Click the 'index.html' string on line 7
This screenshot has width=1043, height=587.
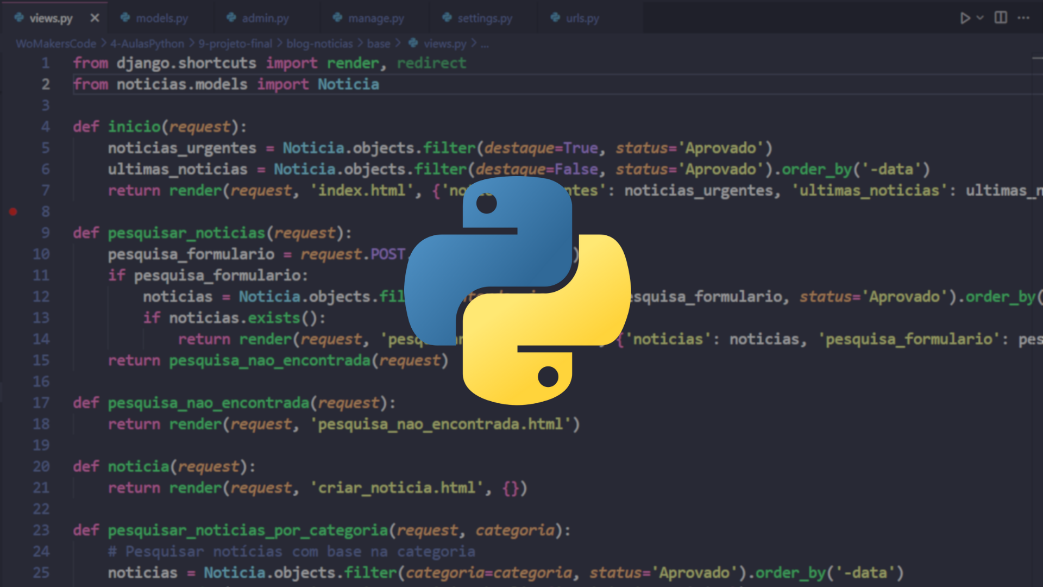362,190
